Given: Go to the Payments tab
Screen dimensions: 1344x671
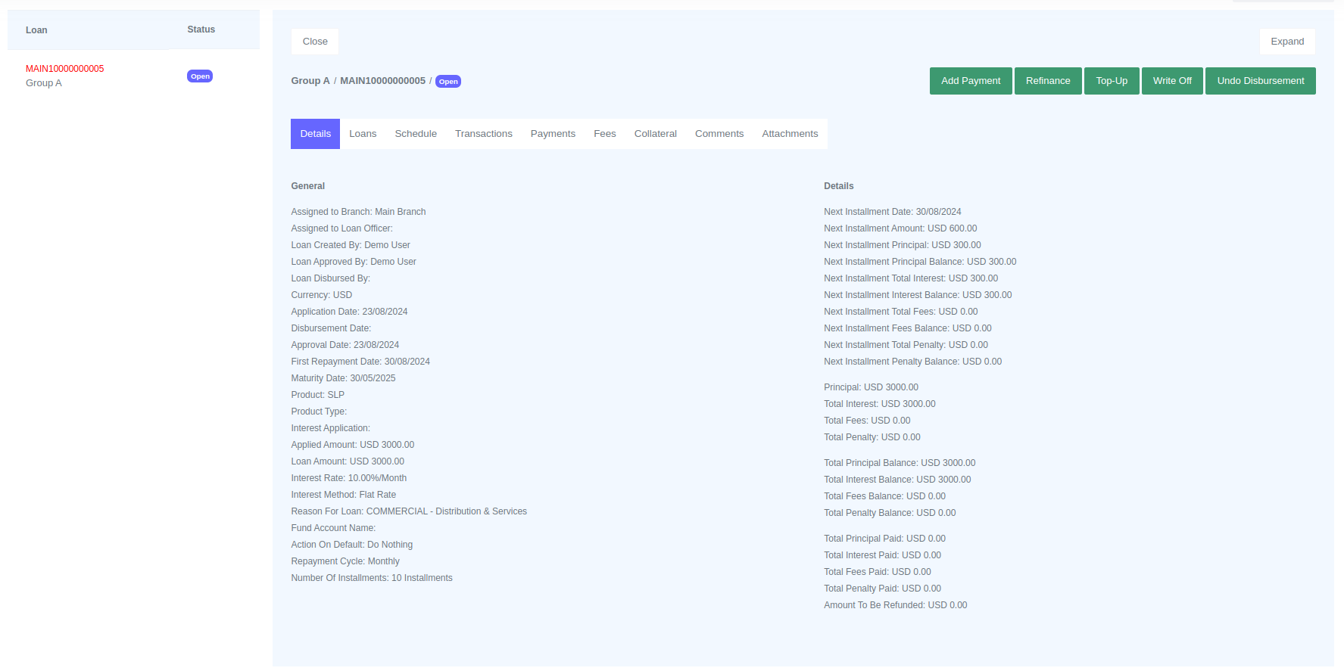Looking at the screenshot, I should click(553, 134).
